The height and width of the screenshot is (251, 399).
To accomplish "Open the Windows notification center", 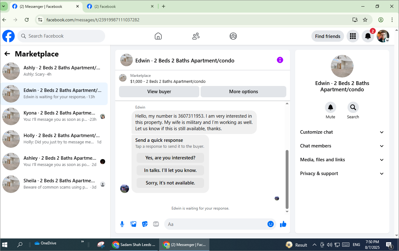I will coord(389,245).
